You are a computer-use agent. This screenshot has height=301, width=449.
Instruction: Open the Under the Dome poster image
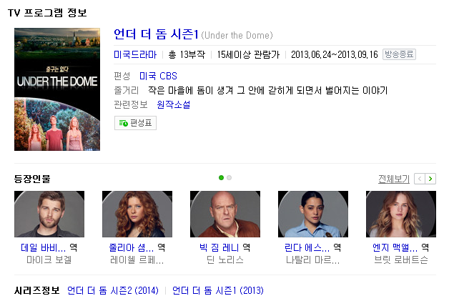tap(57, 89)
